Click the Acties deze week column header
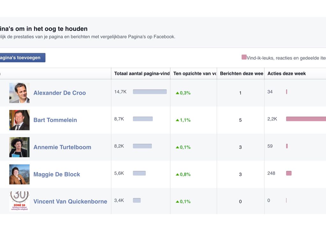 click(x=287, y=73)
